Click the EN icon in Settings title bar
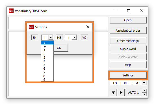The image size is (156, 105). click(x=31, y=27)
